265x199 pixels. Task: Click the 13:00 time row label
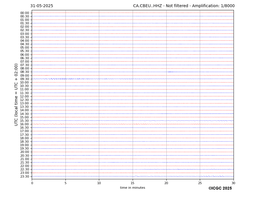pyautogui.click(x=25, y=103)
